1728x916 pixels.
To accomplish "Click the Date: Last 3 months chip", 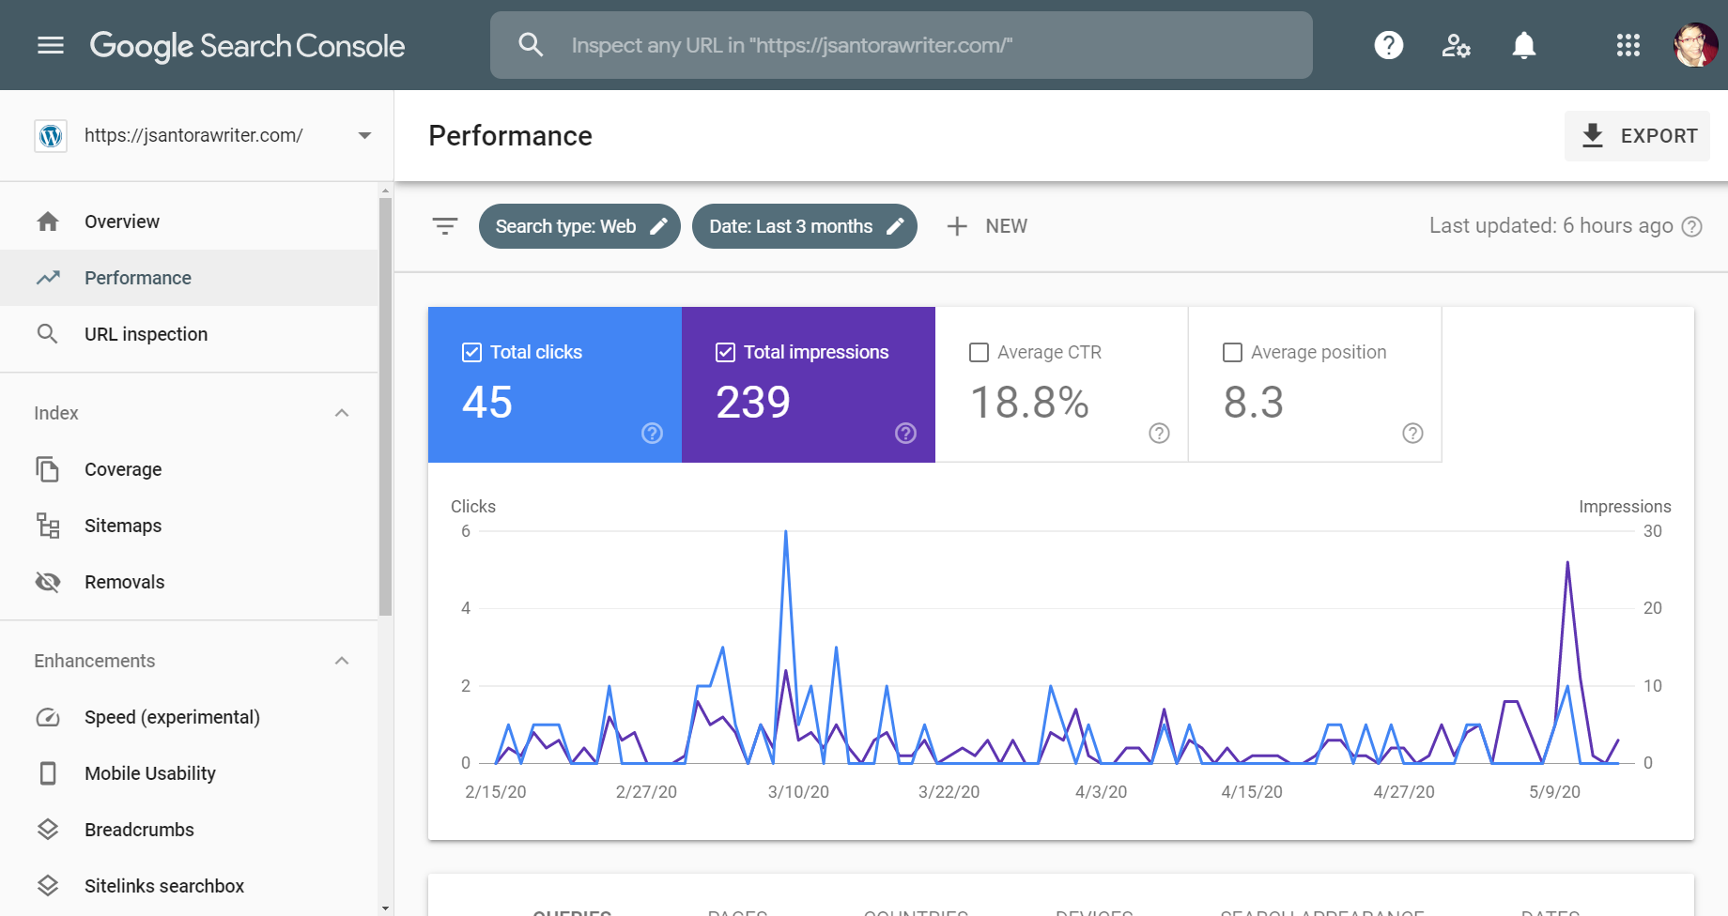I will [805, 226].
